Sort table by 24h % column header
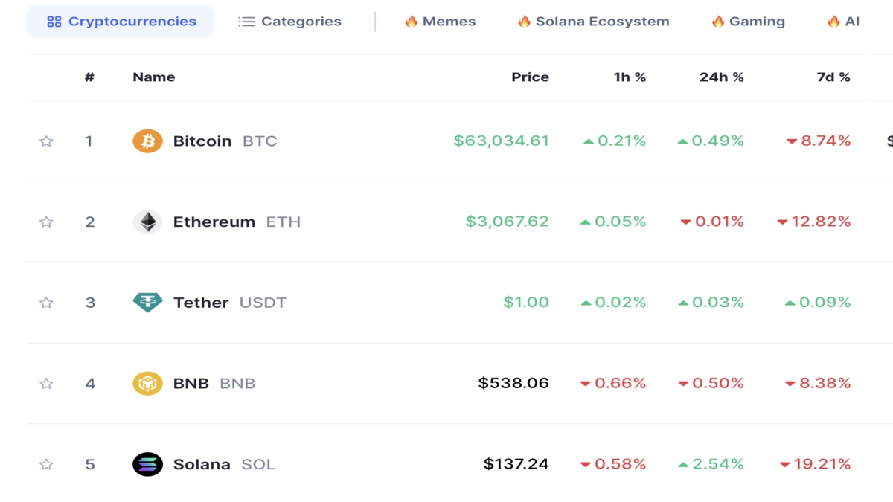Screen dimensions: 893x502 point(721,77)
